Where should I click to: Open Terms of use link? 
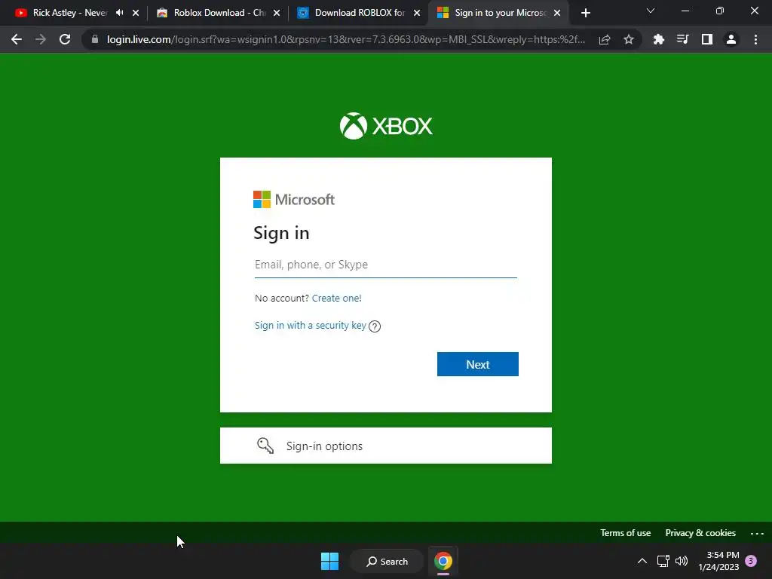click(x=625, y=533)
